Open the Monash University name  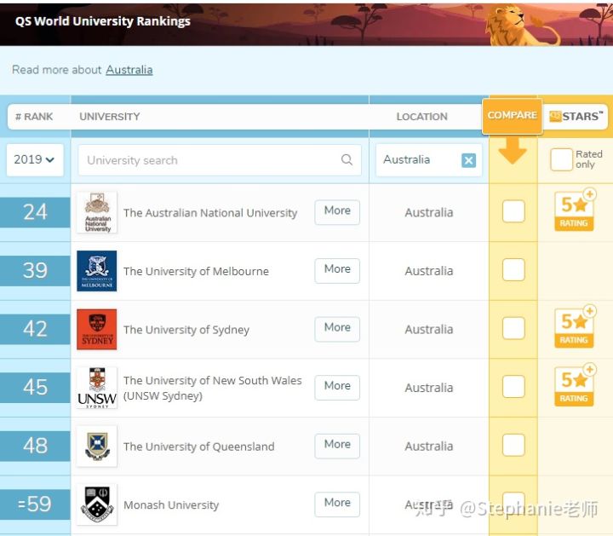171,505
